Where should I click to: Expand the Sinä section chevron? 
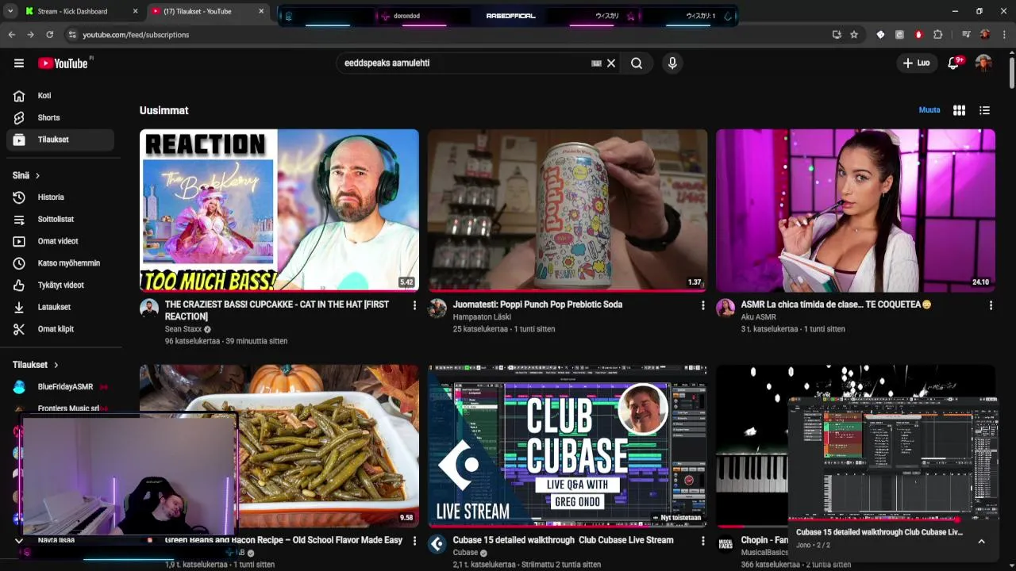(x=37, y=175)
